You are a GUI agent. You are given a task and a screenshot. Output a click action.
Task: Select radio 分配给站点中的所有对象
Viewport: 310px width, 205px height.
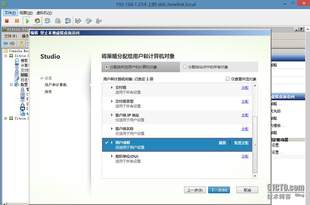tap(184, 67)
